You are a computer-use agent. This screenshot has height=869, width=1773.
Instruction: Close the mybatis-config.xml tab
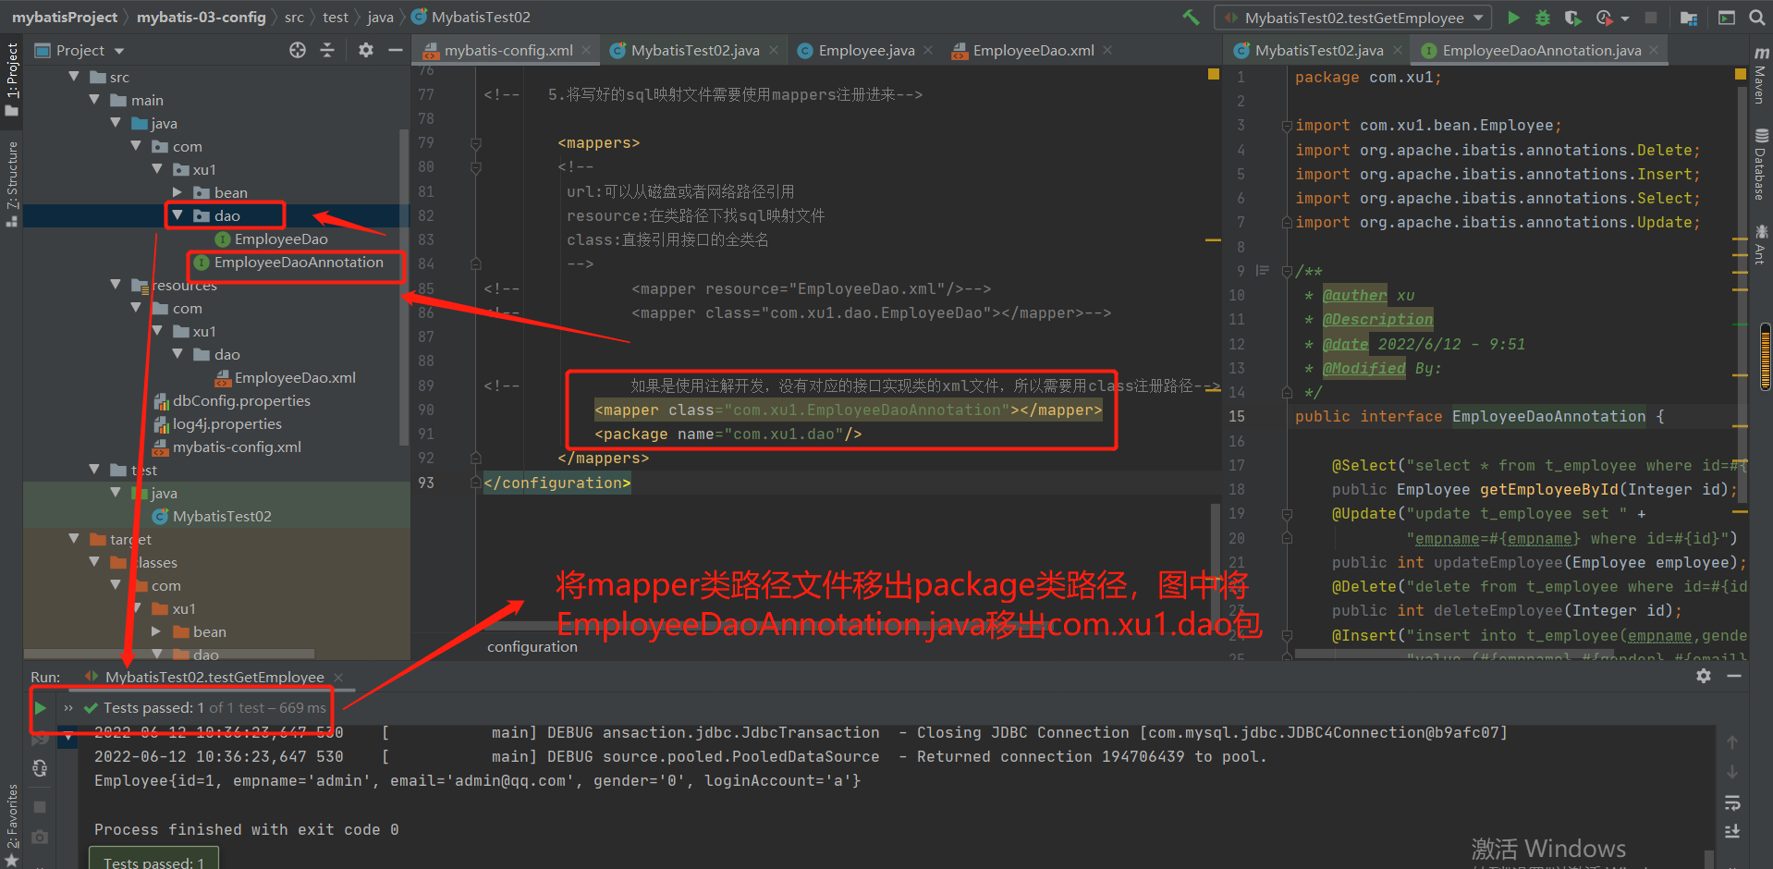click(586, 50)
